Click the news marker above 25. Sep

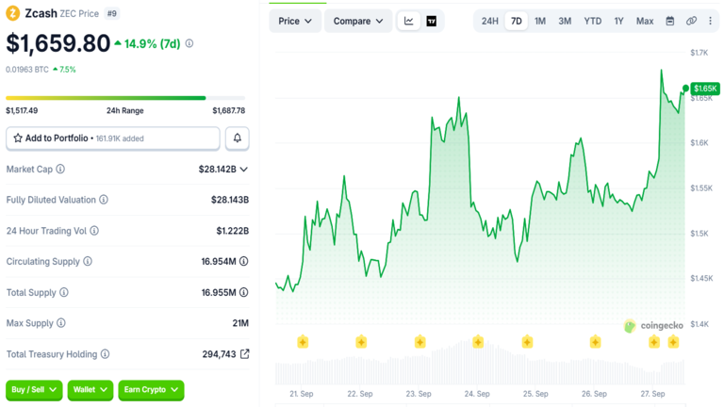click(x=527, y=342)
